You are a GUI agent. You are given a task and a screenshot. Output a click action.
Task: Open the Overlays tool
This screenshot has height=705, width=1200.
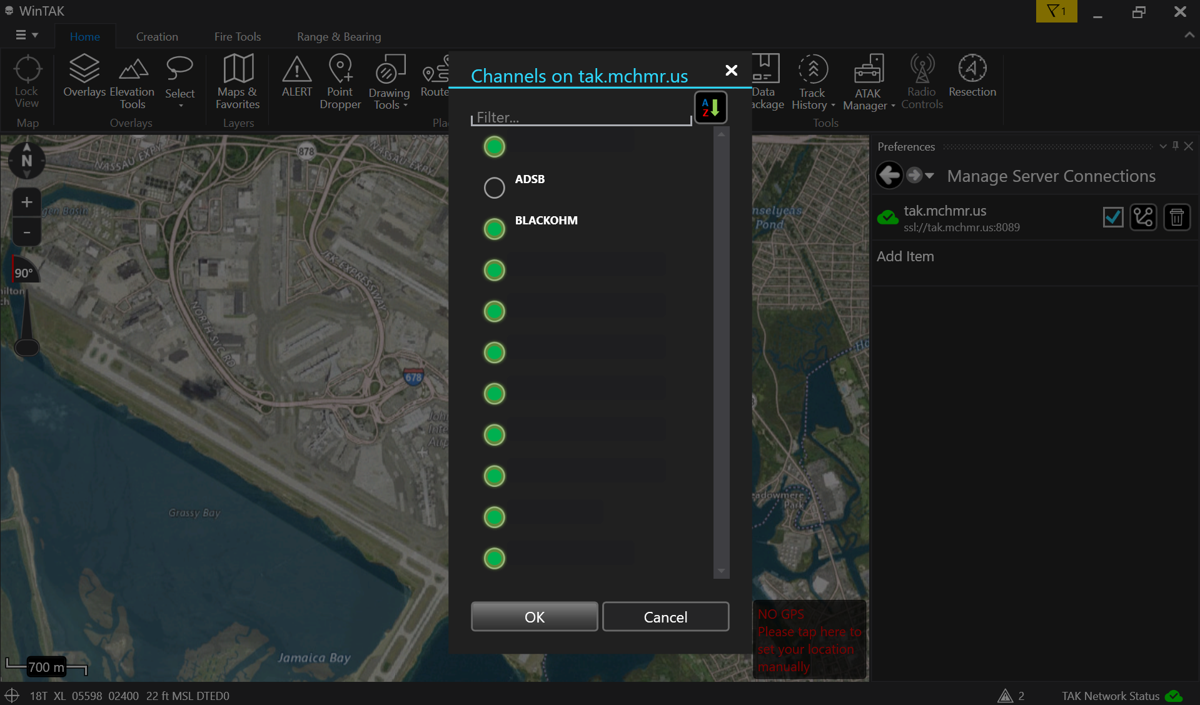pyautogui.click(x=84, y=76)
